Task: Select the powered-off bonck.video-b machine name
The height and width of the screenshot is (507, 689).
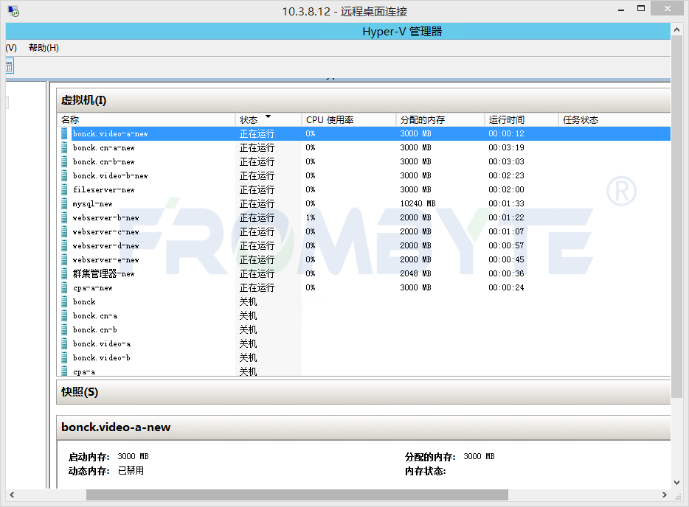Action: pyautogui.click(x=102, y=357)
